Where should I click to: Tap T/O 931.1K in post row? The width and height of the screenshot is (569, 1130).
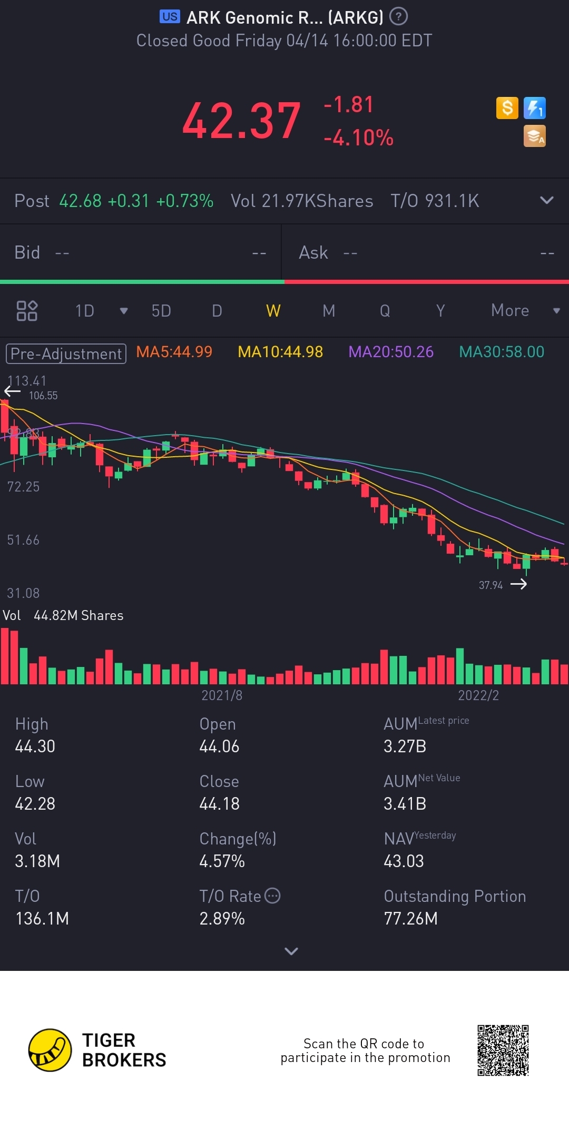point(435,201)
